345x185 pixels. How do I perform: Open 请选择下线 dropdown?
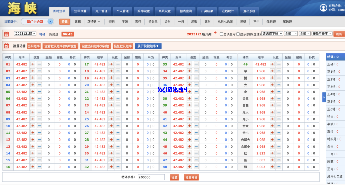[x=272, y=34]
